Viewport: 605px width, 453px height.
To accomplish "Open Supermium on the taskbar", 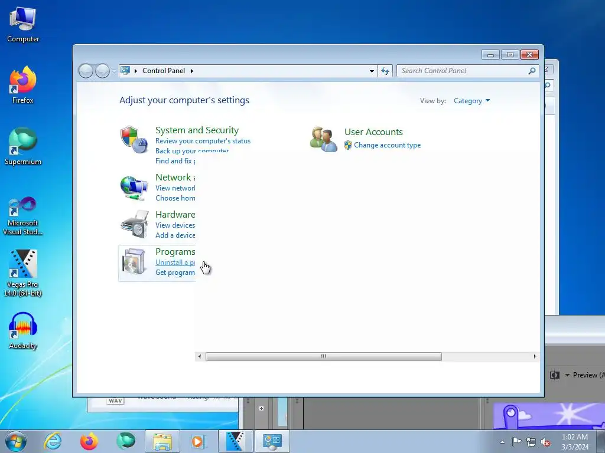I will 126,441.
